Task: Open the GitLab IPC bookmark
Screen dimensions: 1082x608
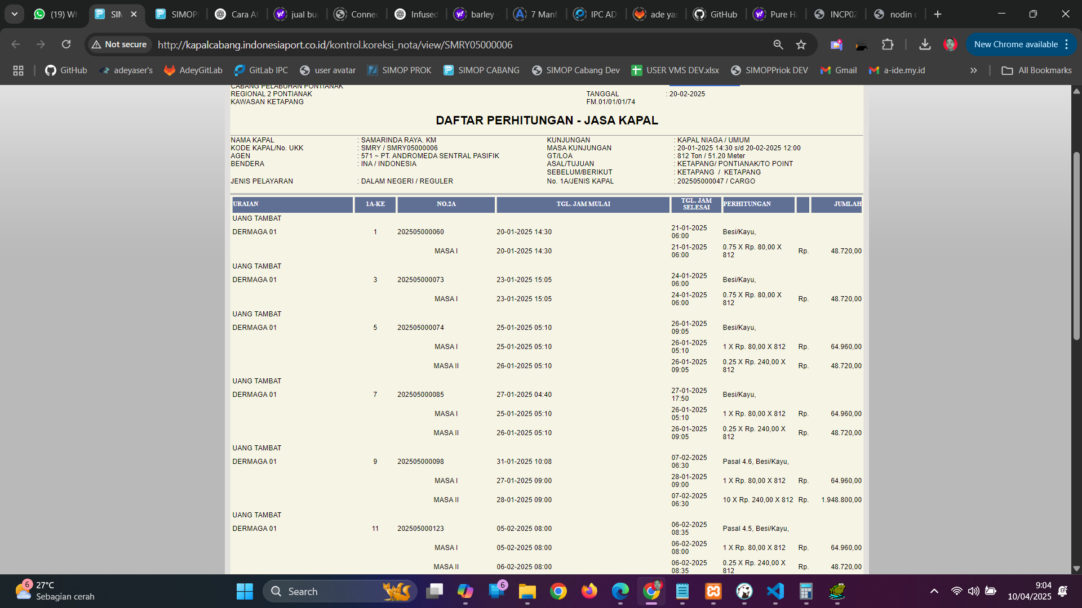Action: pyautogui.click(x=261, y=70)
